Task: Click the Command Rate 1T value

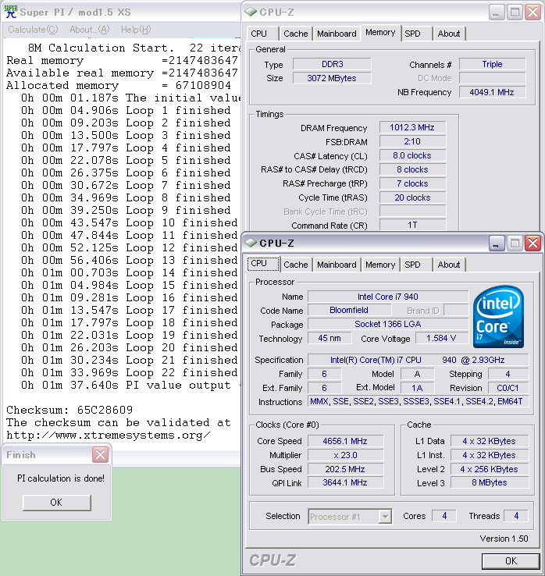Action: (412, 225)
